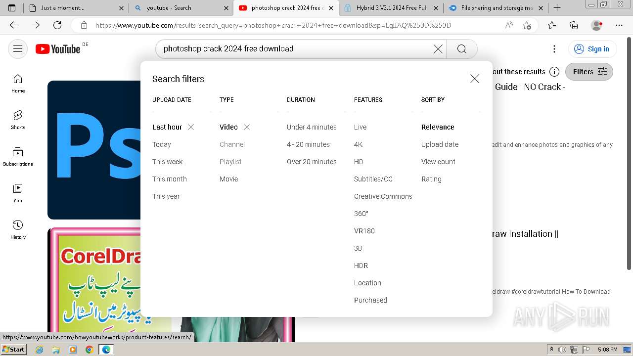Screen dimensions: 633x356
Task: Open a new browser tab
Action: [x=557, y=8]
